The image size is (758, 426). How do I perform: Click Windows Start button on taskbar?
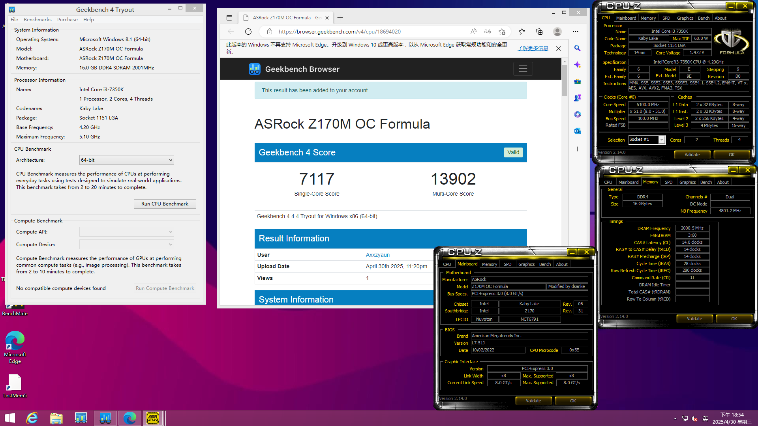pos(10,418)
